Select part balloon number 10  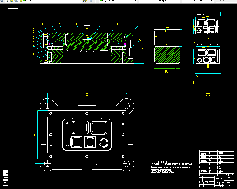point(42,24)
